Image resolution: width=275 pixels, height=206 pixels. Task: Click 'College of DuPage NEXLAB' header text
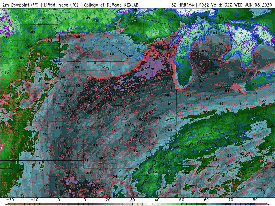pyautogui.click(x=111, y=5)
